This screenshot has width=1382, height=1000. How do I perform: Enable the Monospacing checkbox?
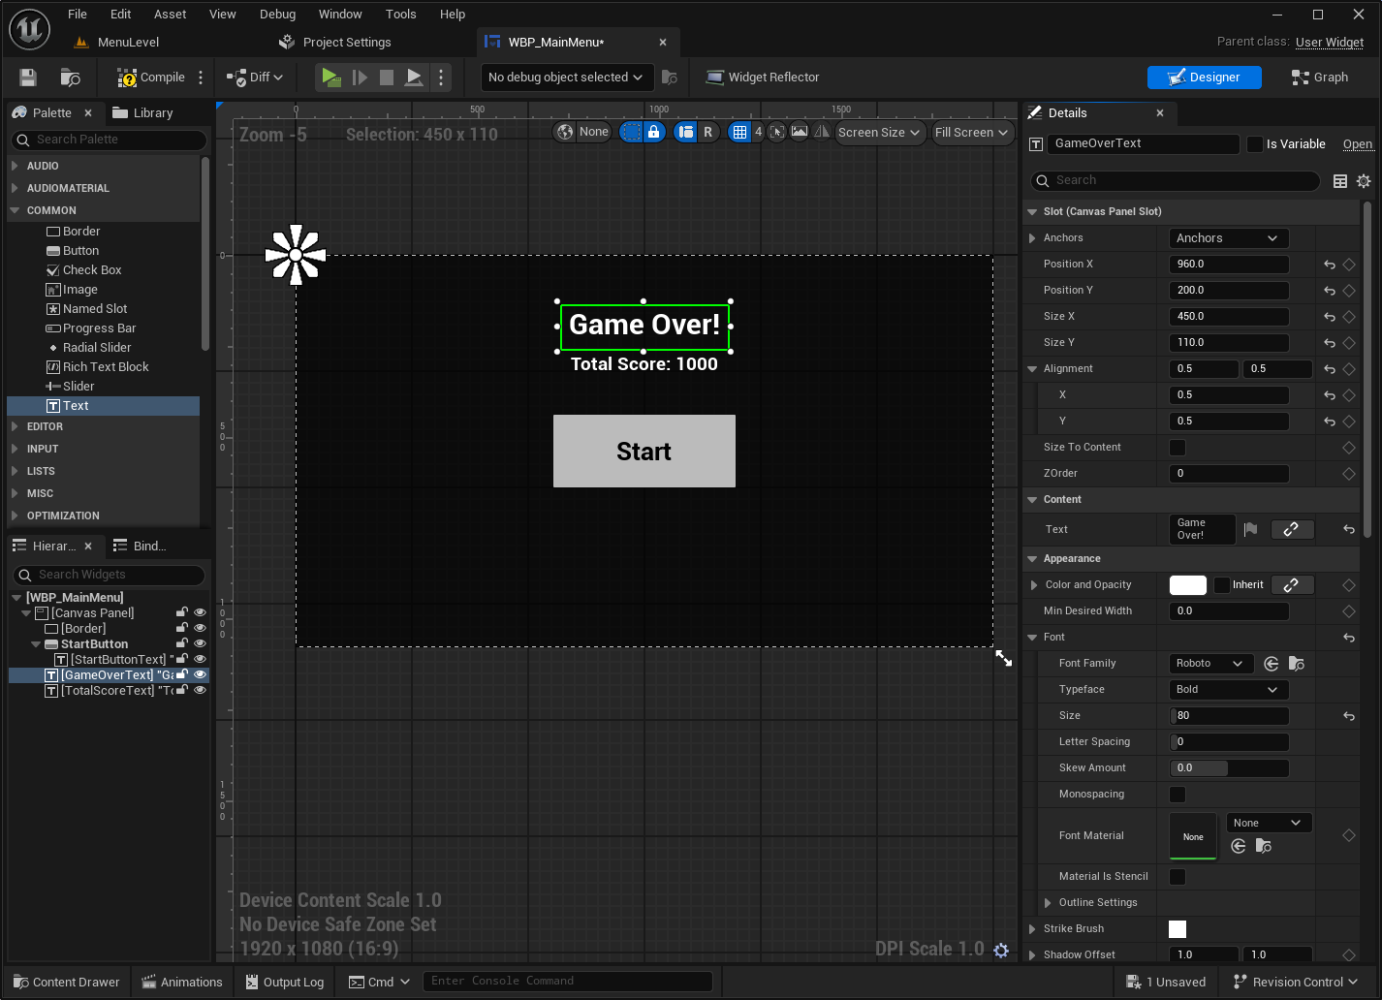1178,795
